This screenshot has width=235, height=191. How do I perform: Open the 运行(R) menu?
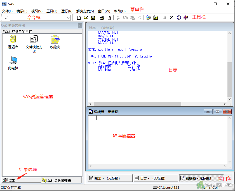tap(67, 11)
